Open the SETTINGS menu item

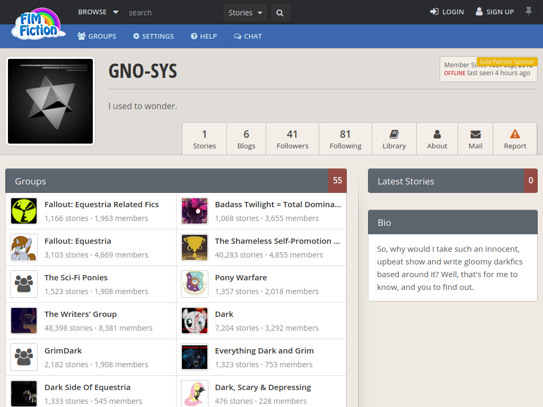click(153, 37)
